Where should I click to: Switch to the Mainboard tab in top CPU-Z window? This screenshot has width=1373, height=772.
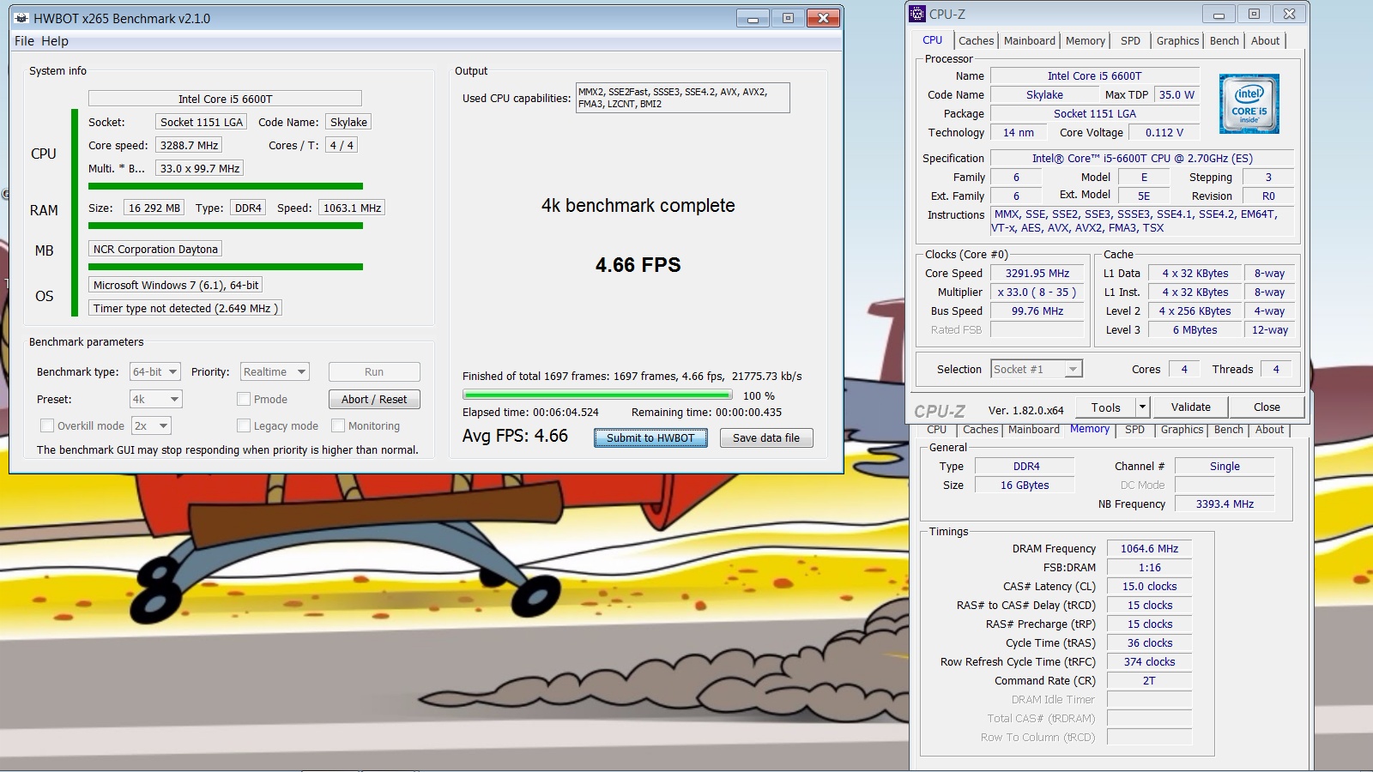1030,40
